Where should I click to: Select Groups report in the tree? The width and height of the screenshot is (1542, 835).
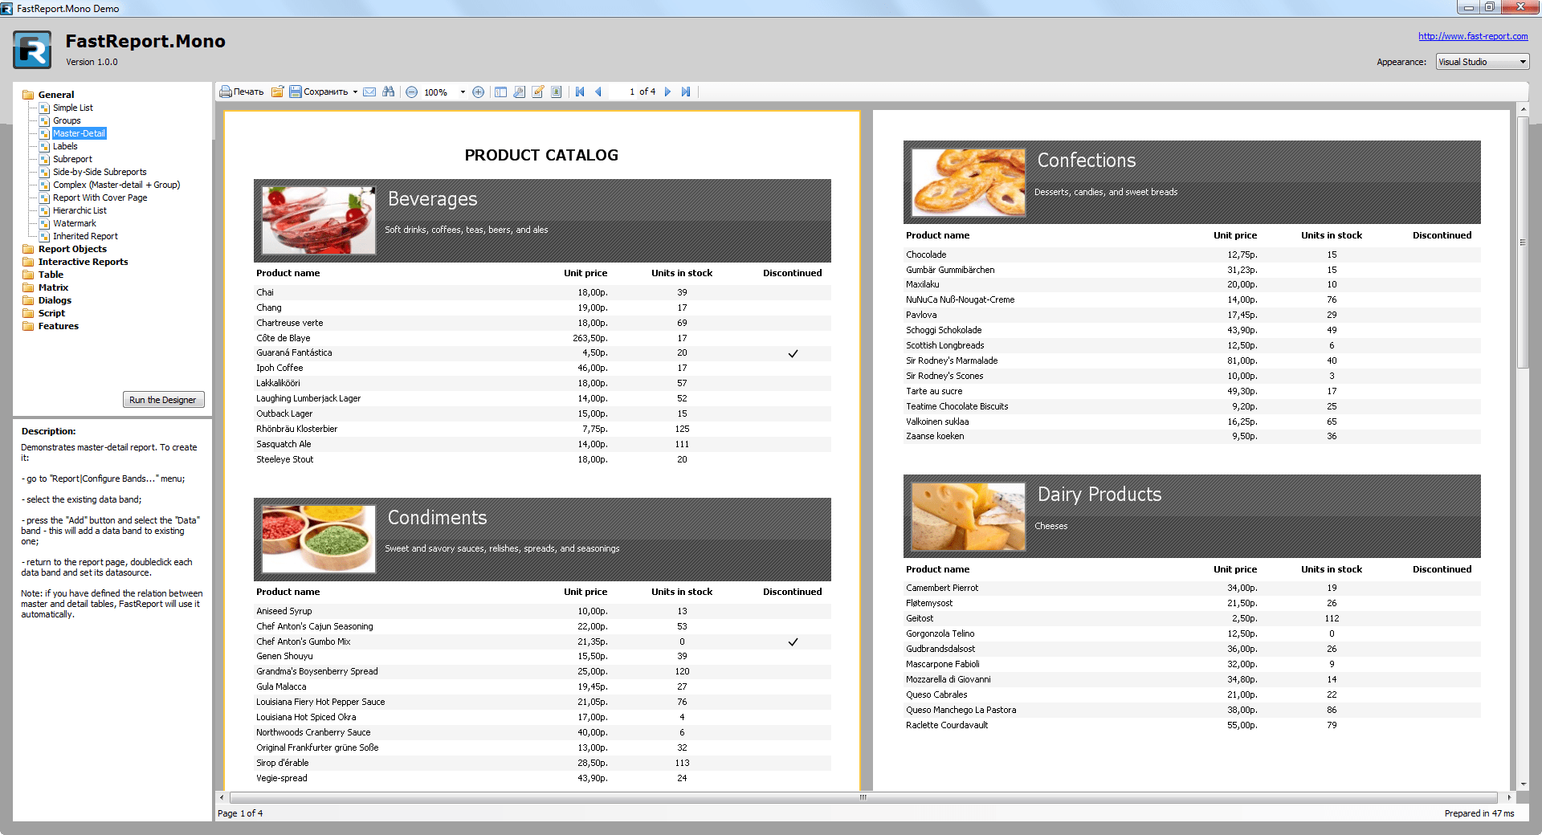[67, 120]
